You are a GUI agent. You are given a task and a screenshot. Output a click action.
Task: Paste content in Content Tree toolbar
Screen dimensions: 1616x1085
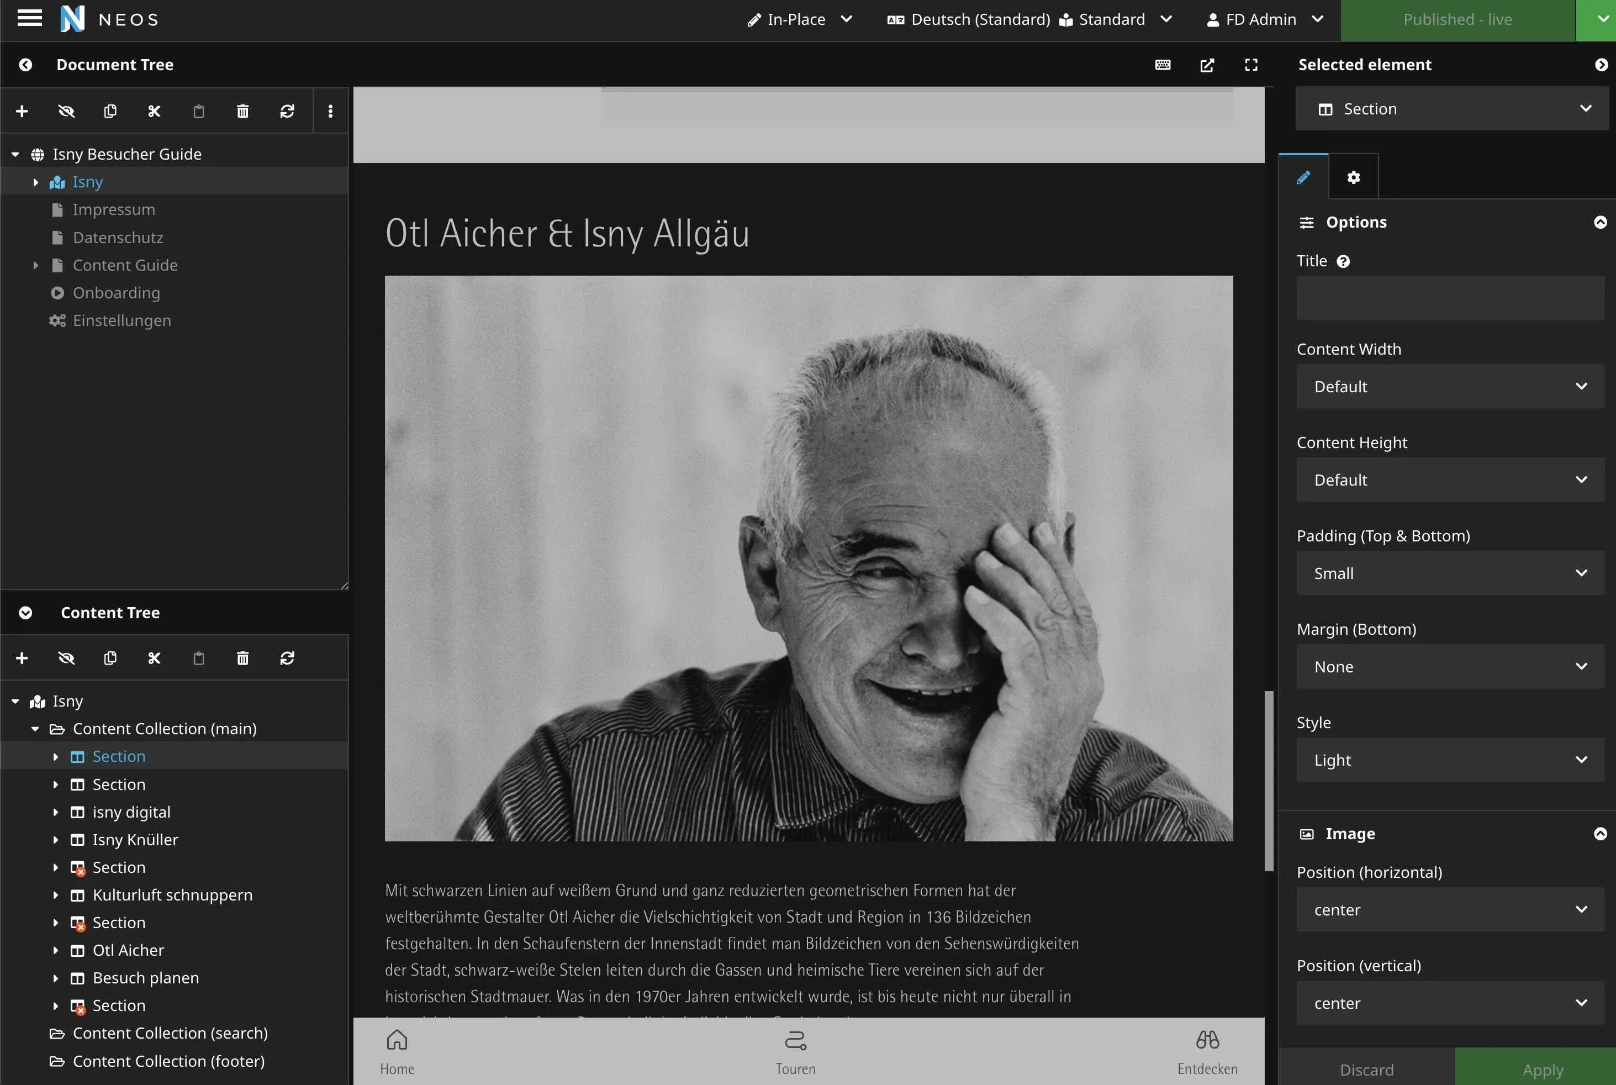pos(198,658)
